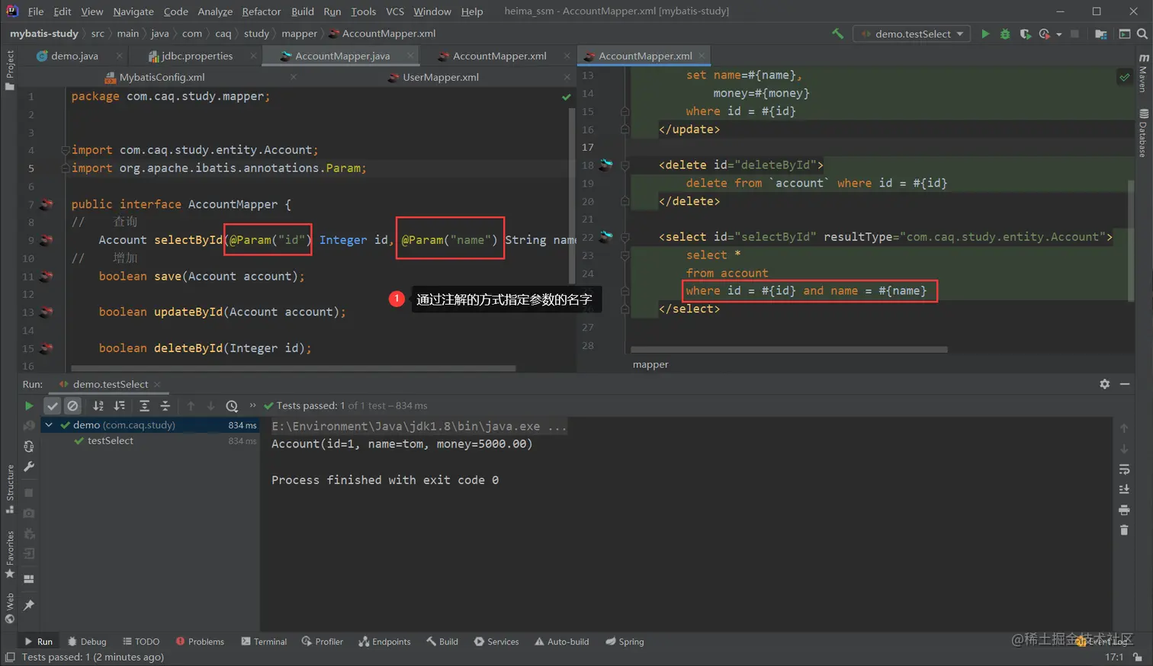
Task: Open the File menu
Action: tap(36, 11)
